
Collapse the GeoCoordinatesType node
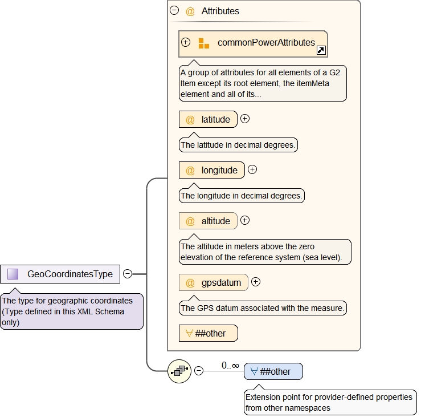[x=128, y=274]
